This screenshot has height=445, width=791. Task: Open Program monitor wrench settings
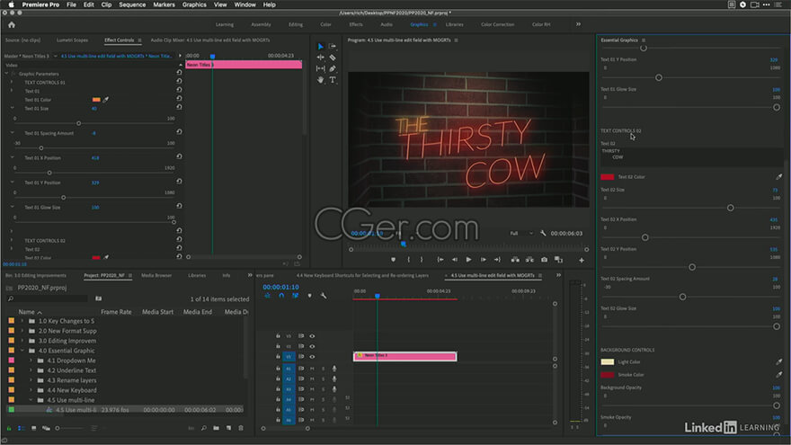pos(543,233)
